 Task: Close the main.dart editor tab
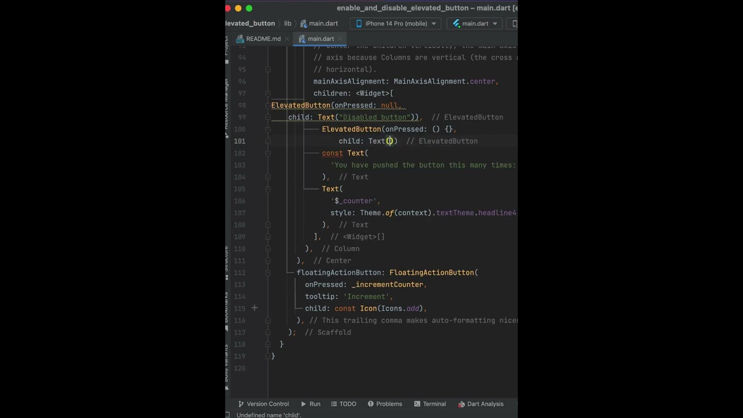pos(341,39)
